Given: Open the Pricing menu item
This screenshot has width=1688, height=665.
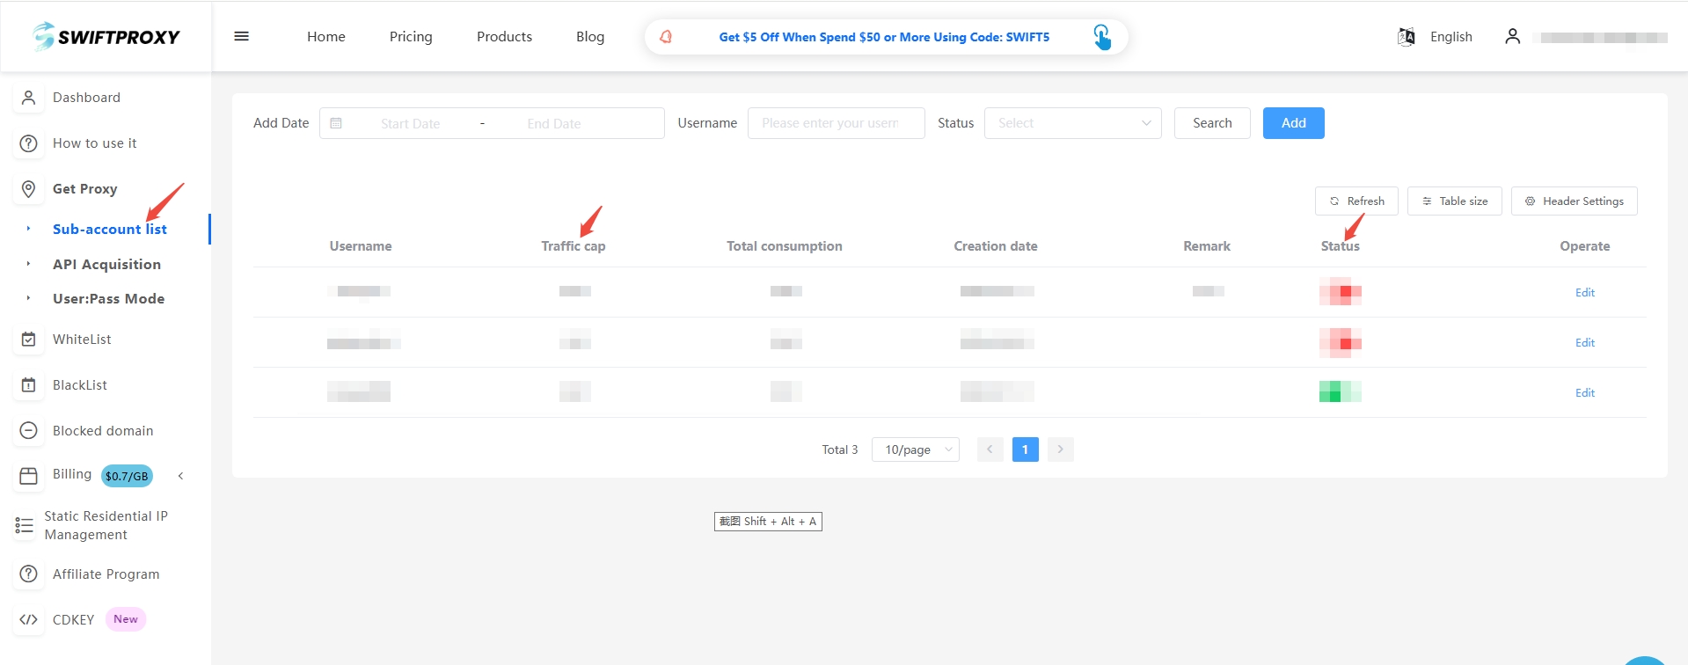Looking at the screenshot, I should tap(411, 37).
